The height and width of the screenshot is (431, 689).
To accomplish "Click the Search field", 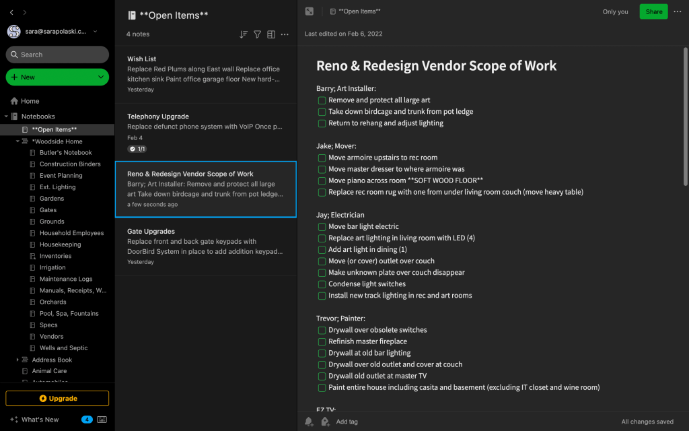I will 57,55.
